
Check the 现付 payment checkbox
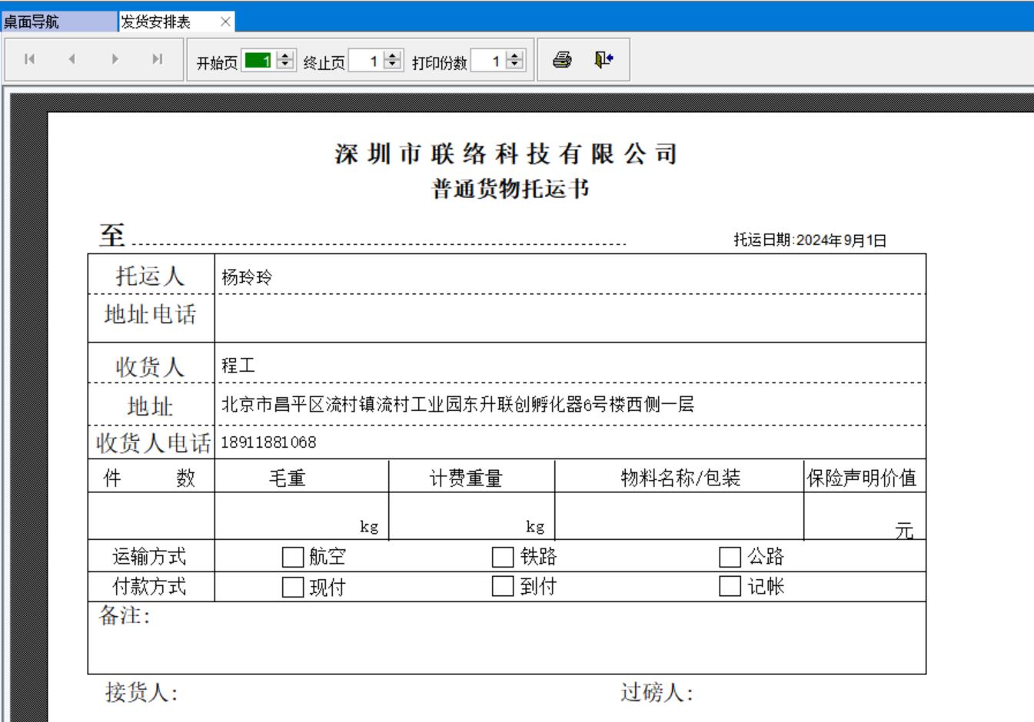tap(293, 587)
